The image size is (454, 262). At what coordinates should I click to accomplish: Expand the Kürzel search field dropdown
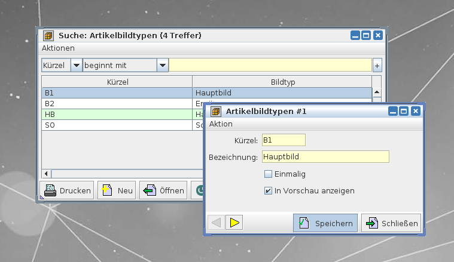(x=77, y=65)
